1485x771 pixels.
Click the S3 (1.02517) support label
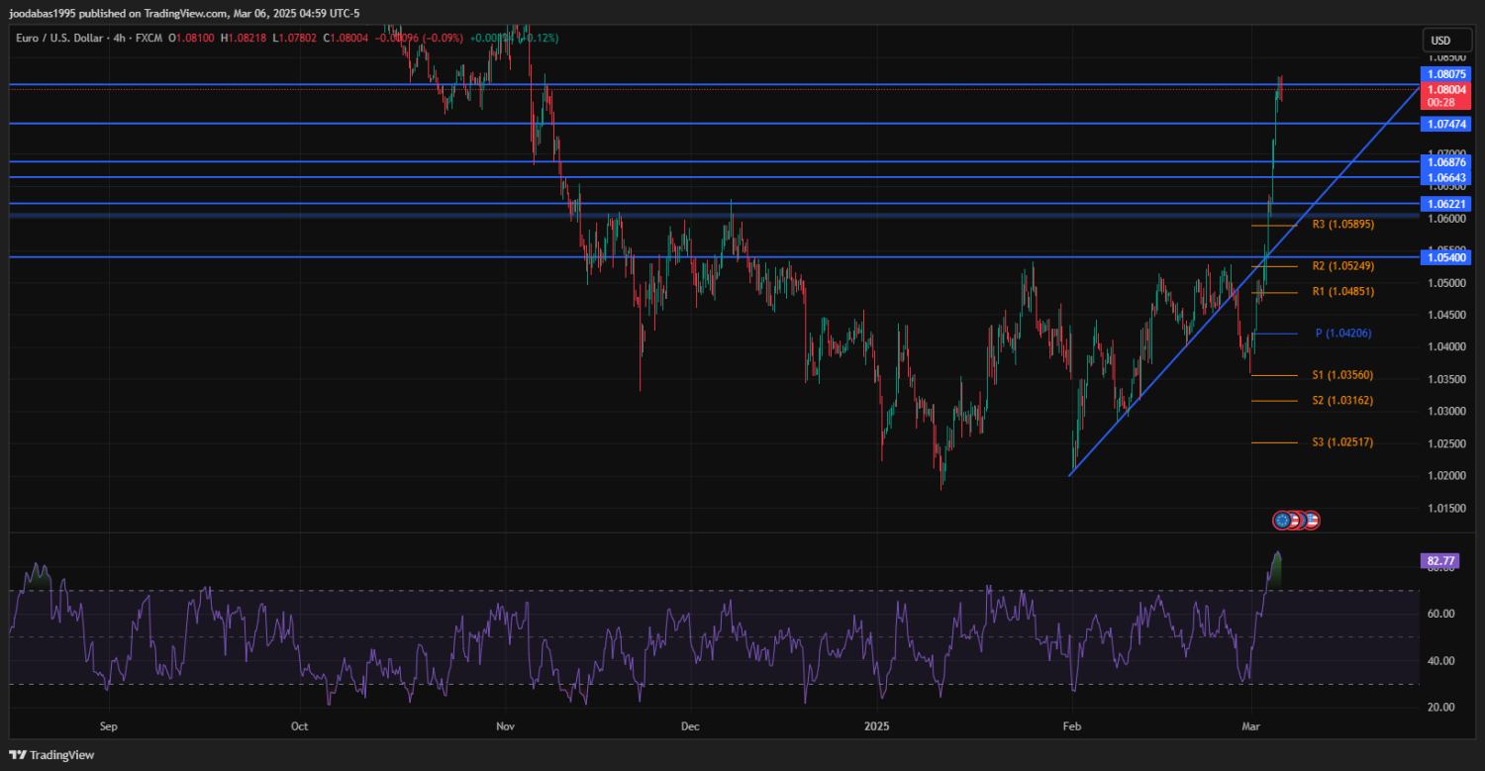pyautogui.click(x=1342, y=442)
